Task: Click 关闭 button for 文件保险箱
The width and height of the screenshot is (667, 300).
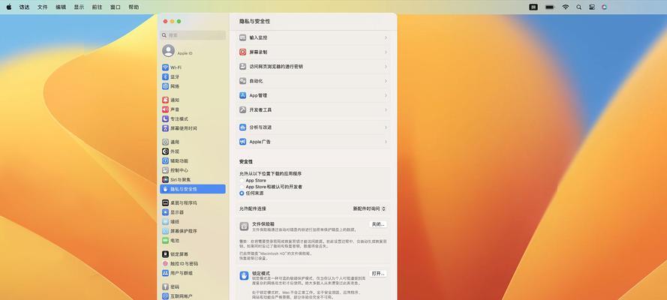Action: 377,224
